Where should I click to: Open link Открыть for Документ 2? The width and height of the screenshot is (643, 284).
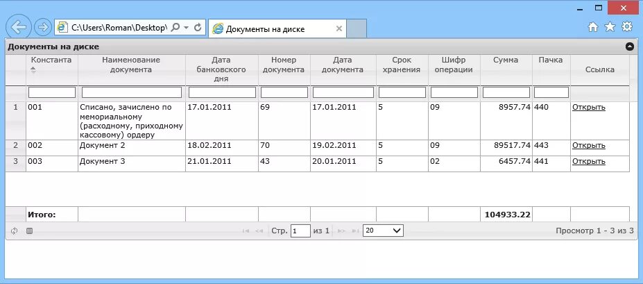click(x=589, y=146)
